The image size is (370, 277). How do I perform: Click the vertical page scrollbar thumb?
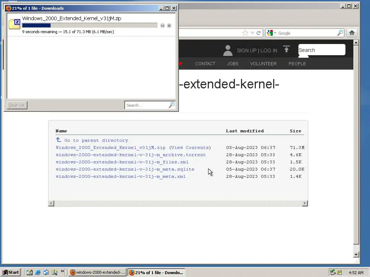(x=356, y=145)
